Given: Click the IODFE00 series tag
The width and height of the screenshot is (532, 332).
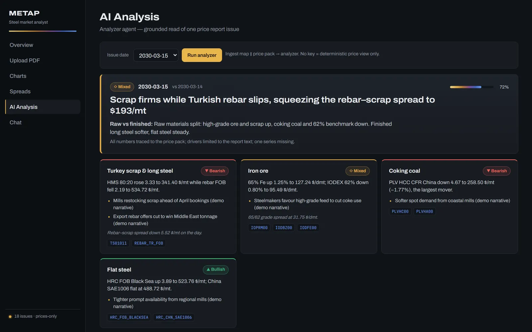Looking at the screenshot, I should click(308, 228).
